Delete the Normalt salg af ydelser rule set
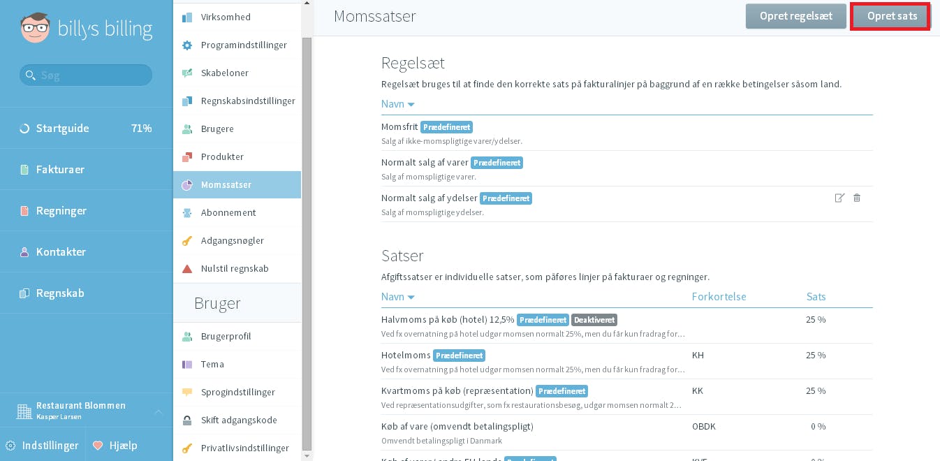Viewport: 940px width, 461px height. (857, 198)
